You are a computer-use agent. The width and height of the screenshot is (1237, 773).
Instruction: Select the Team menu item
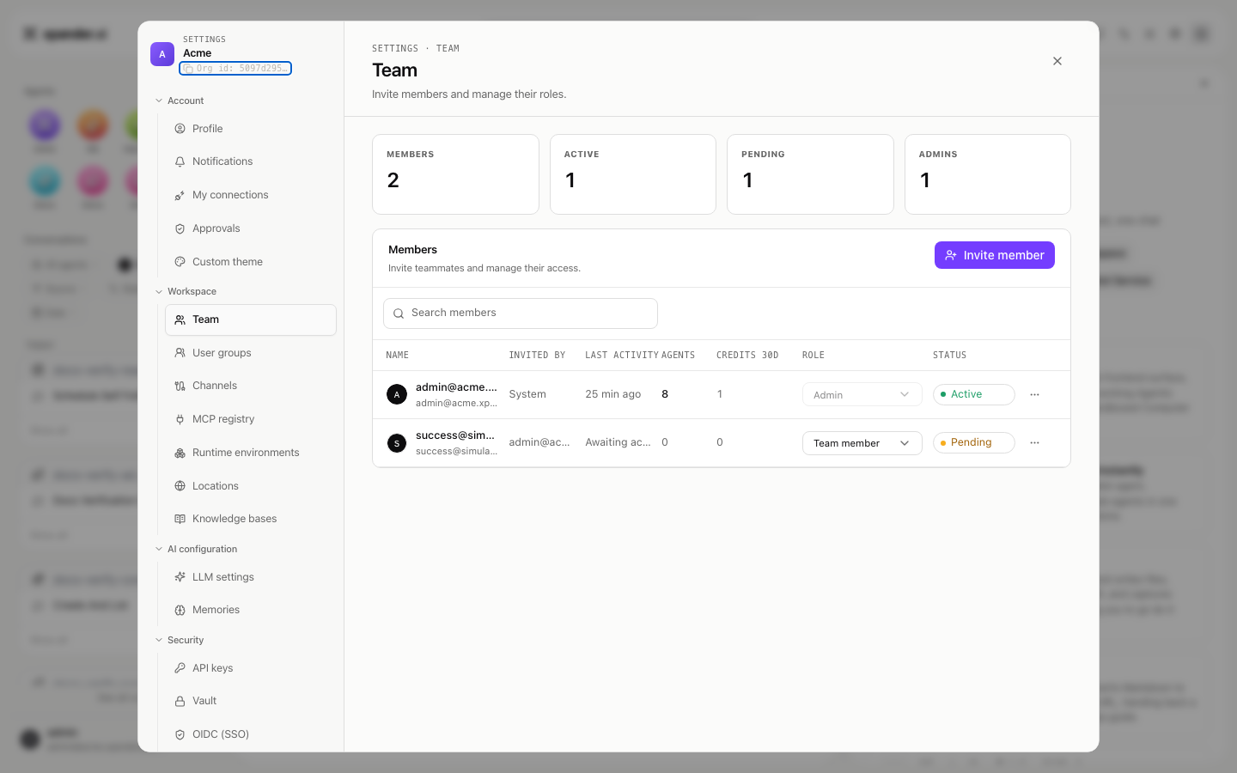click(x=251, y=320)
